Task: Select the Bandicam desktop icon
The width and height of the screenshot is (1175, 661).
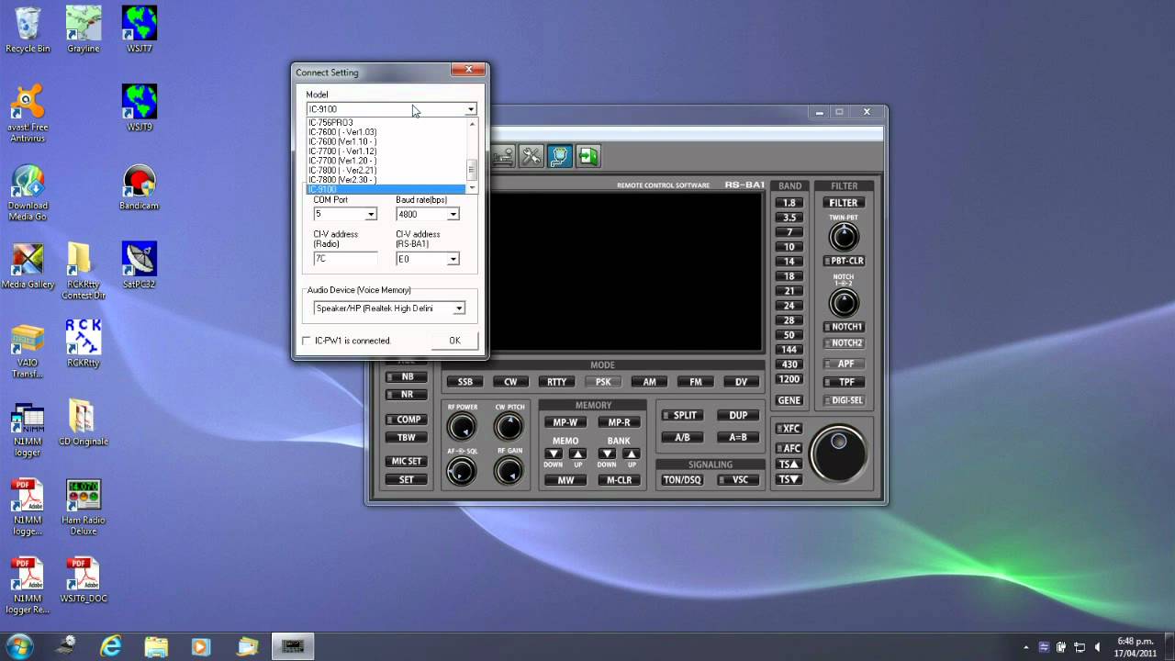Action: click(140, 186)
